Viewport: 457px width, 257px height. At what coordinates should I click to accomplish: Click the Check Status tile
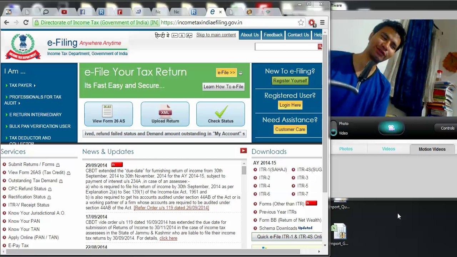[221, 114]
